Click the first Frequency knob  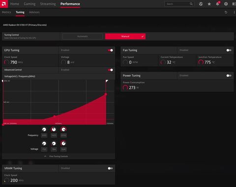44,130
